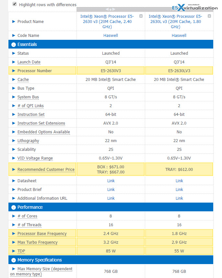Click the VID Voltage Range label
The image size is (222, 278).
[x=35, y=158]
